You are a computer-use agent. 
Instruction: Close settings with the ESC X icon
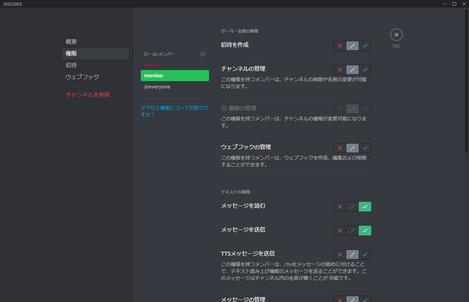coord(397,35)
